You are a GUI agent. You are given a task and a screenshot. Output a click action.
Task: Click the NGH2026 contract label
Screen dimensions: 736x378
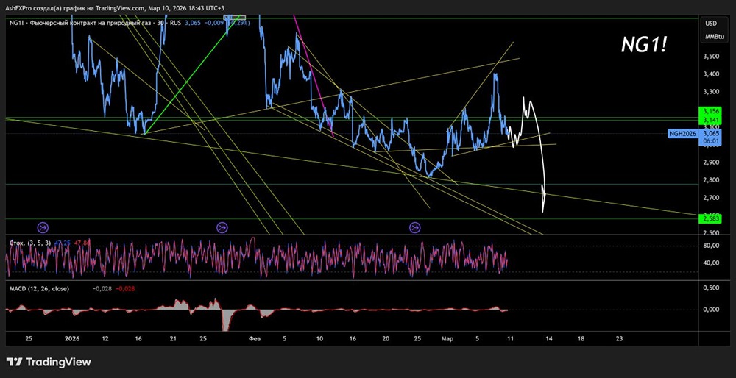point(684,134)
